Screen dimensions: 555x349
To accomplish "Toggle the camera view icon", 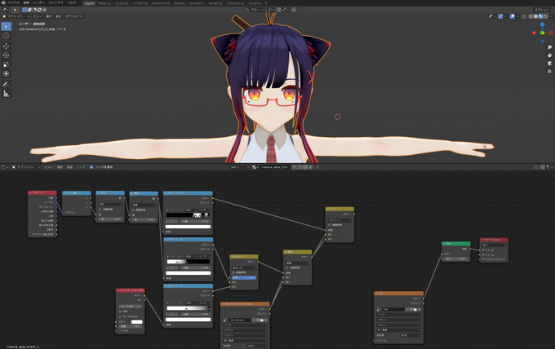I will coord(549,64).
